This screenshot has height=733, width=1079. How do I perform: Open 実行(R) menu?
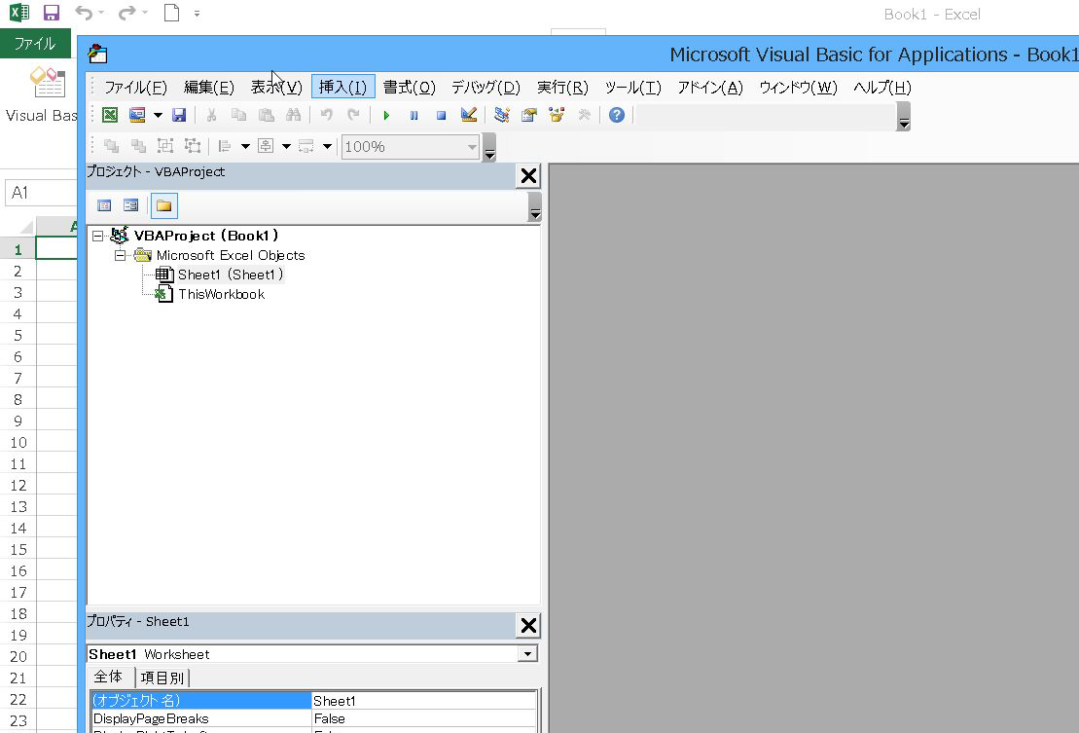(563, 88)
